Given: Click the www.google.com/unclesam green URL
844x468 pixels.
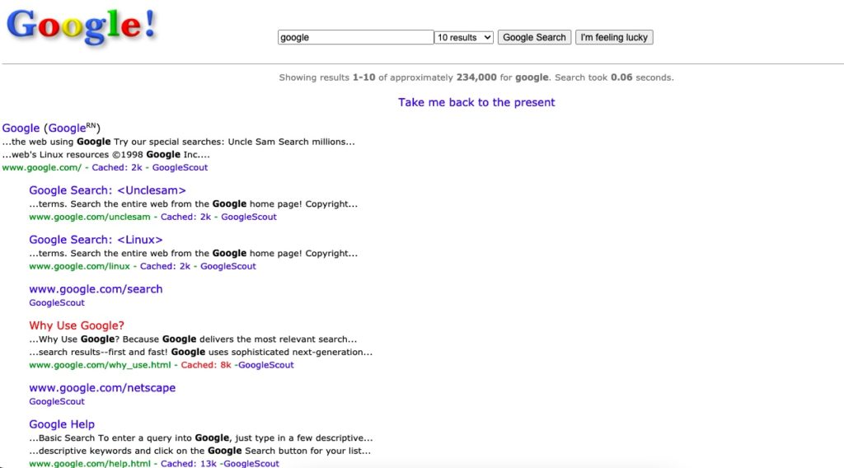Looking at the screenshot, I should click(89, 217).
